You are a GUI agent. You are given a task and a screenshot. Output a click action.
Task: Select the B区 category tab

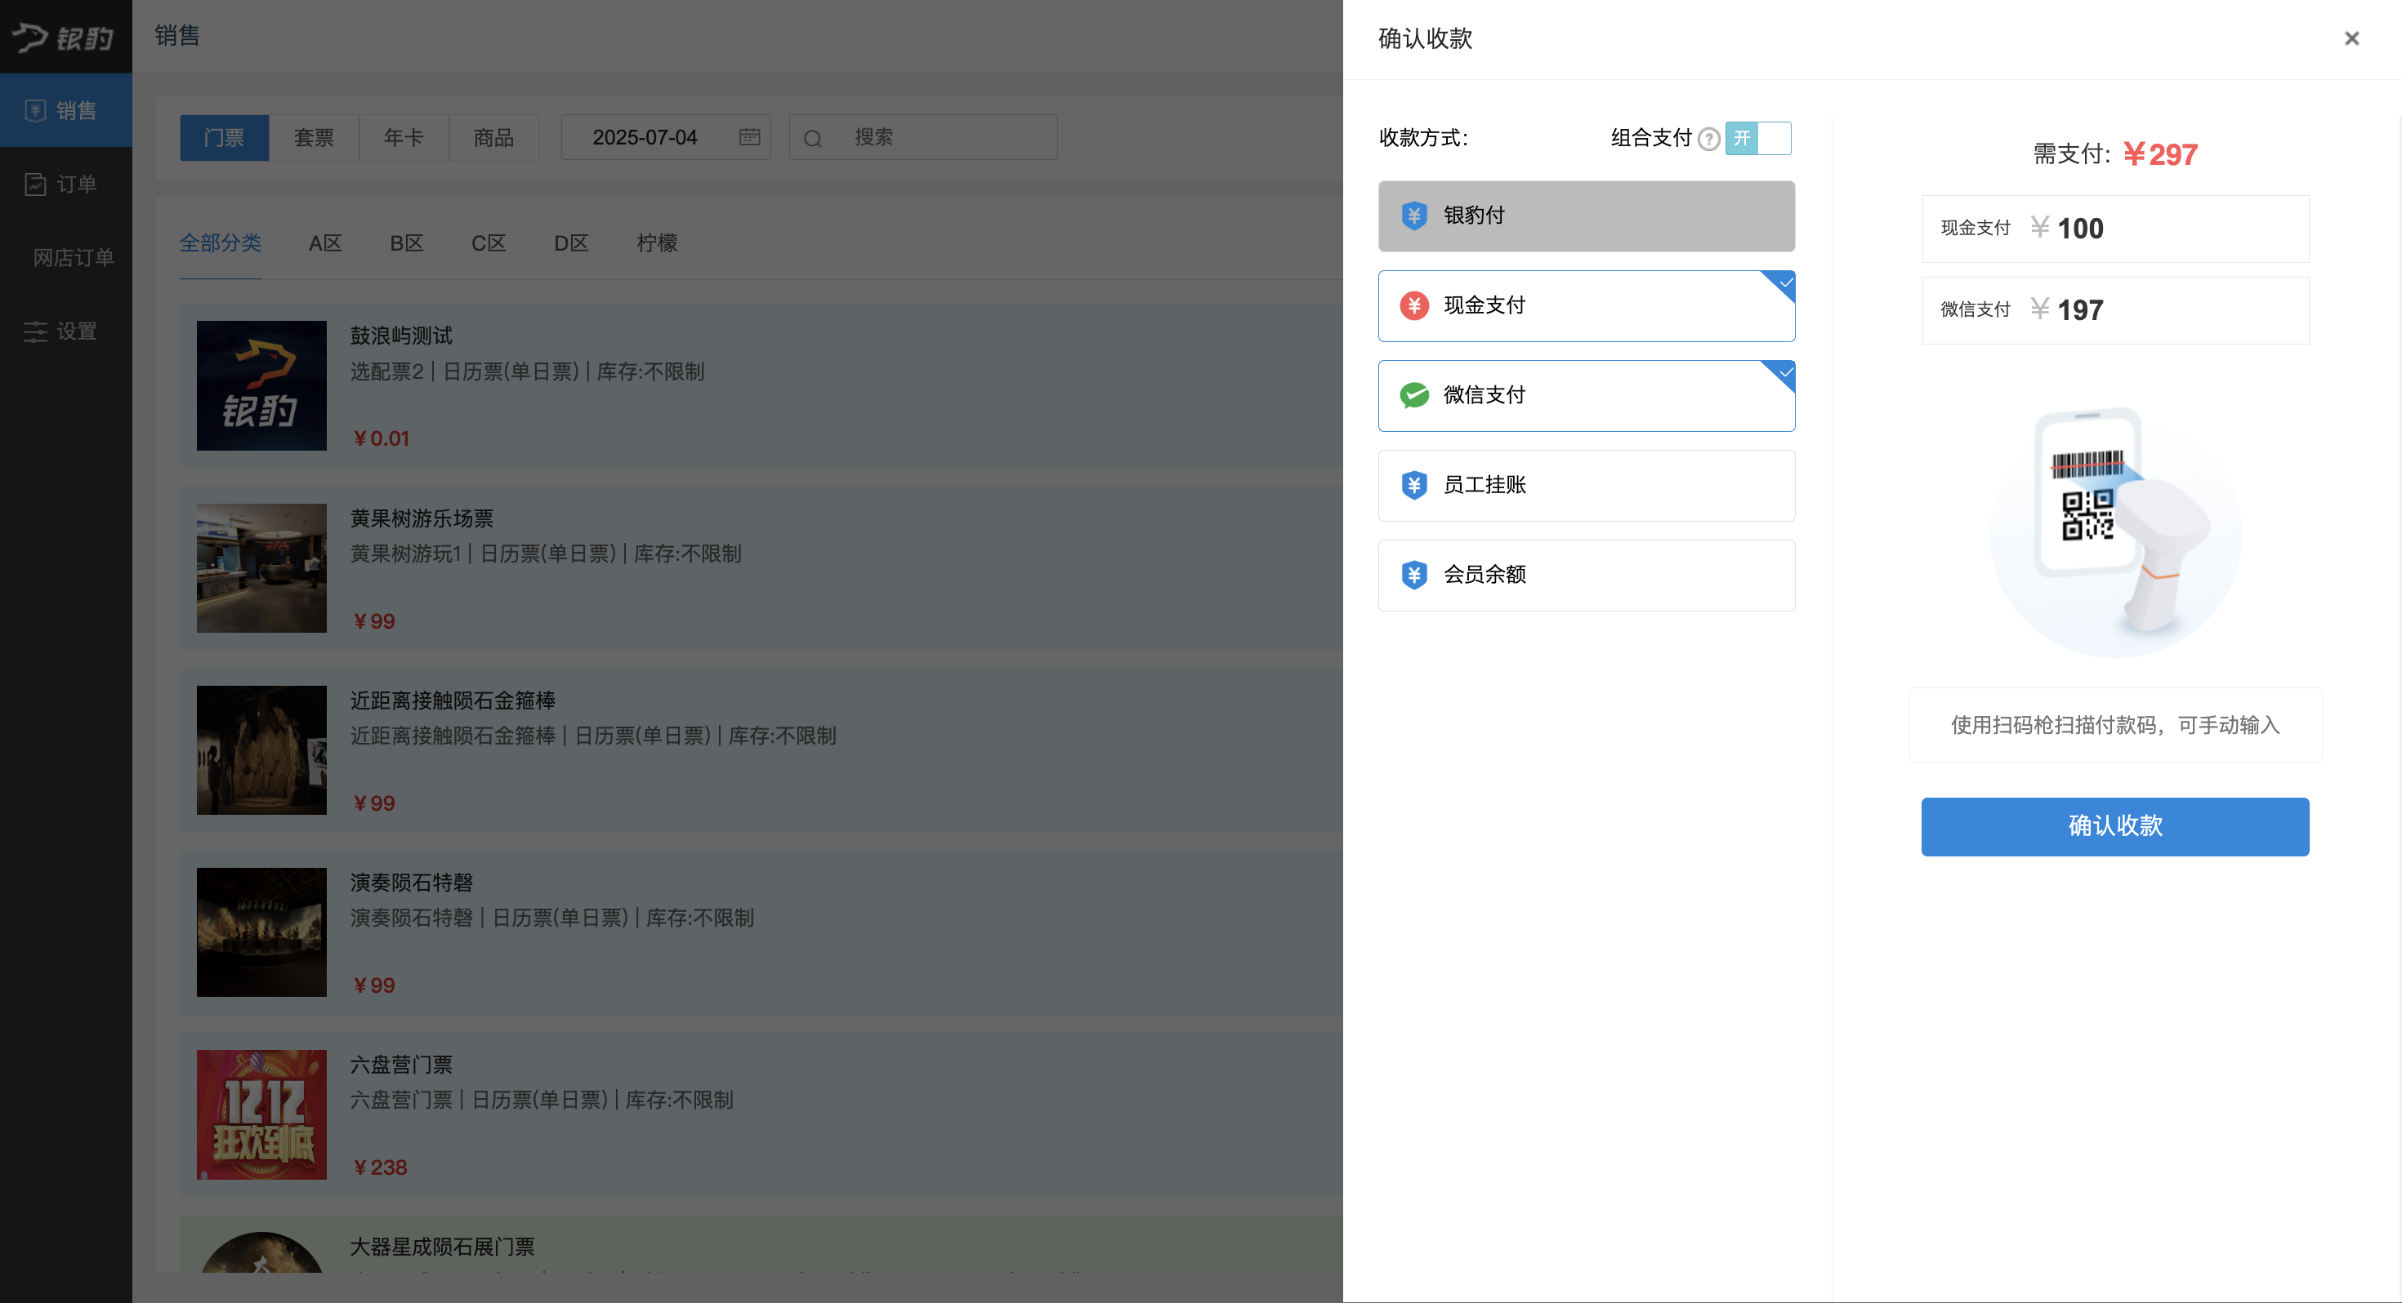click(407, 243)
